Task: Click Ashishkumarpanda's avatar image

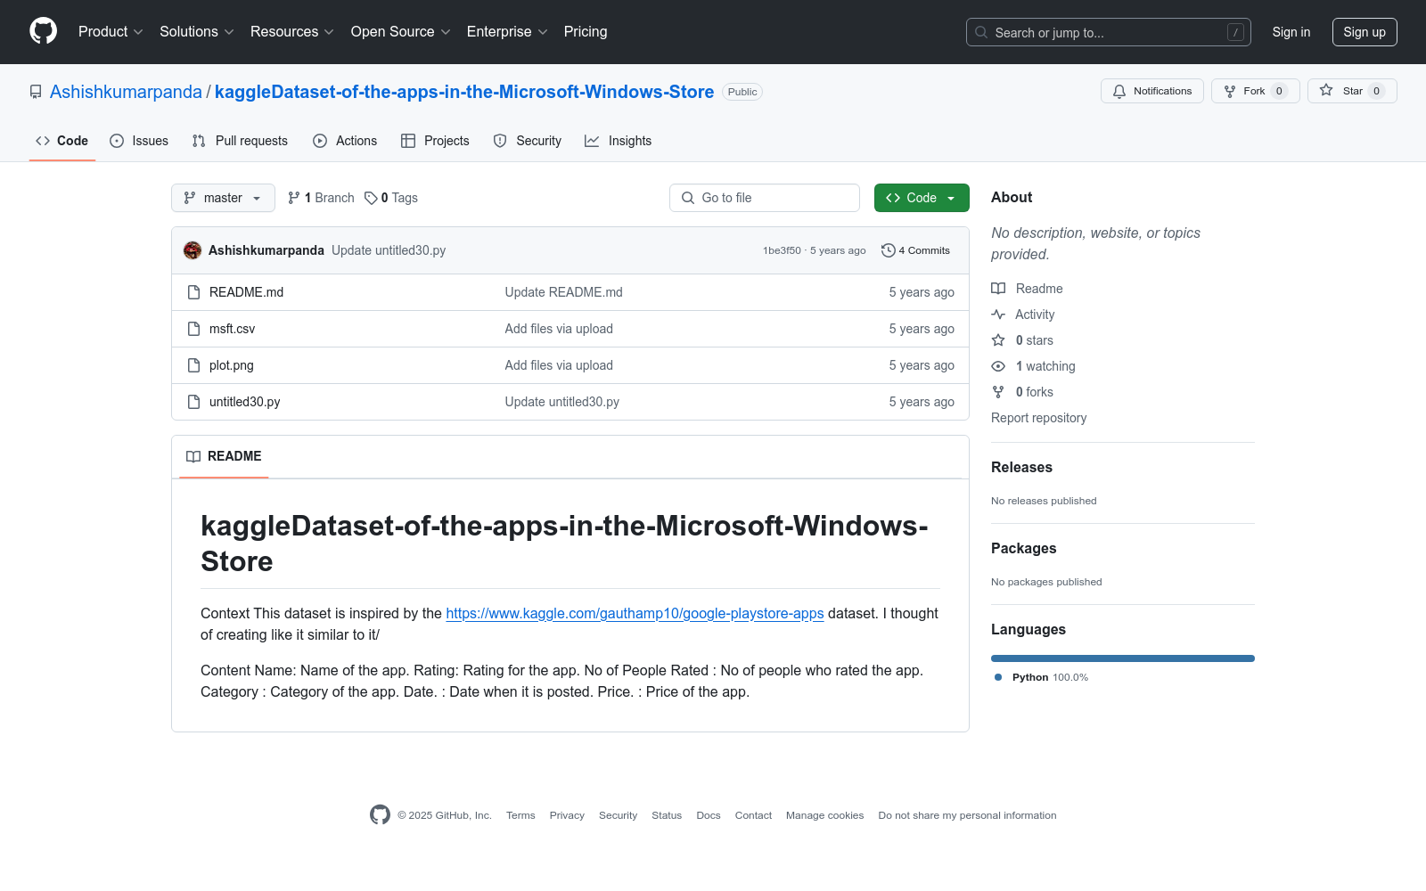Action: click(193, 250)
